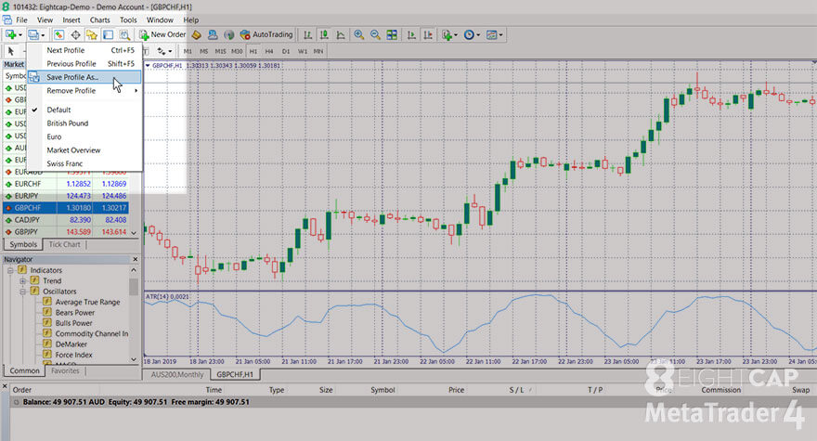Open the Window menu
The width and height of the screenshot is (817, 441).
(x=160, y=19)
